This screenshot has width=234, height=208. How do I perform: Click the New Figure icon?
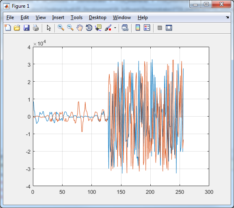point(8,28)
